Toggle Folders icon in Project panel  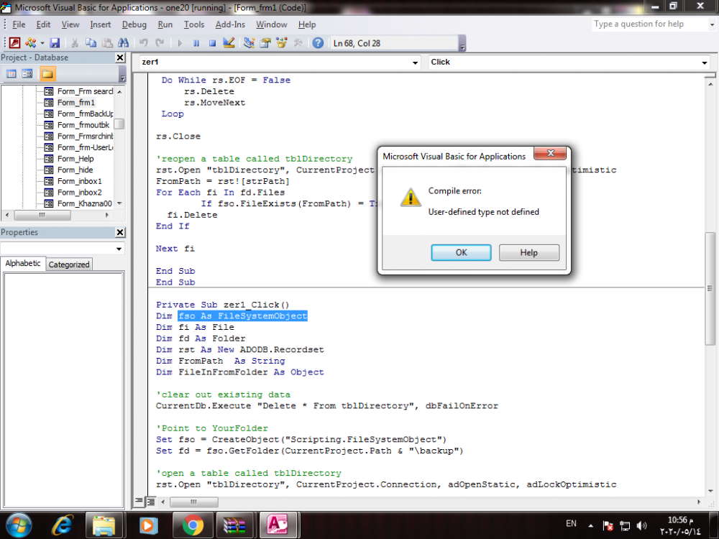pos(47,74)
